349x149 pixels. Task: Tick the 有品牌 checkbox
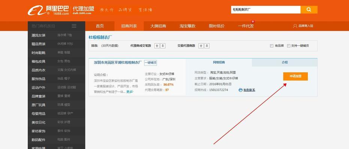pyautogui.click(x=271, y=46)
